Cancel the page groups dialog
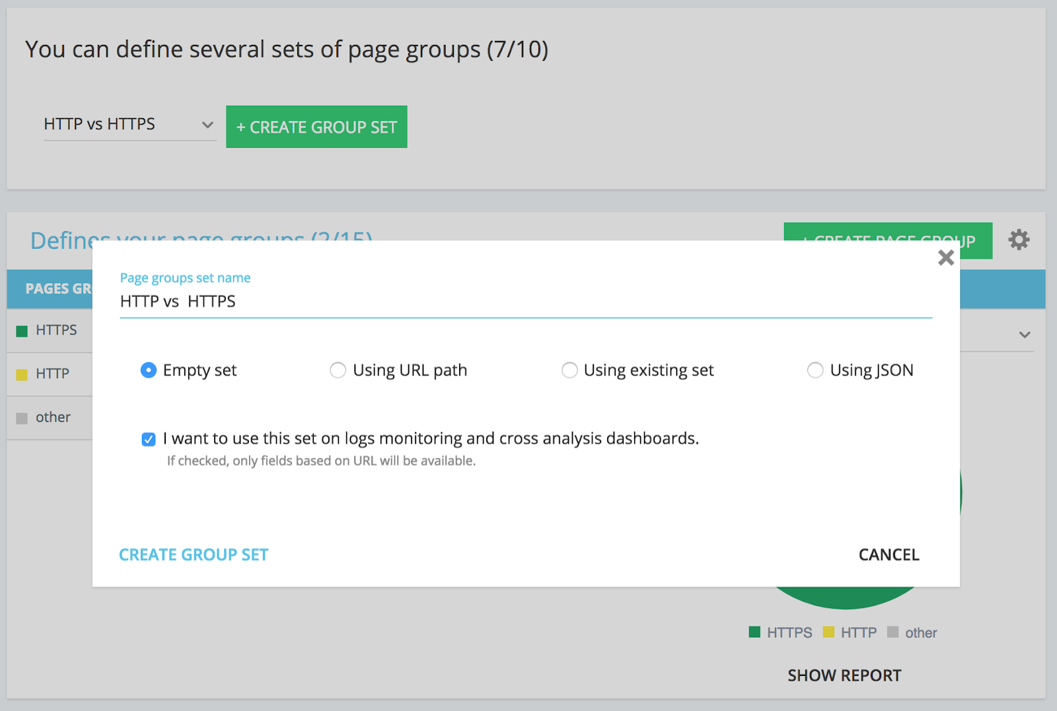The height and width of the screenshot is (711, 1057). (888, 555)
